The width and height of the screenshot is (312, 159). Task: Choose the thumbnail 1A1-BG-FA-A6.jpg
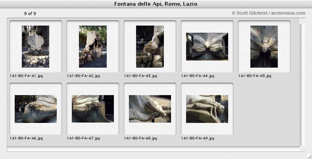click(36, 109)
